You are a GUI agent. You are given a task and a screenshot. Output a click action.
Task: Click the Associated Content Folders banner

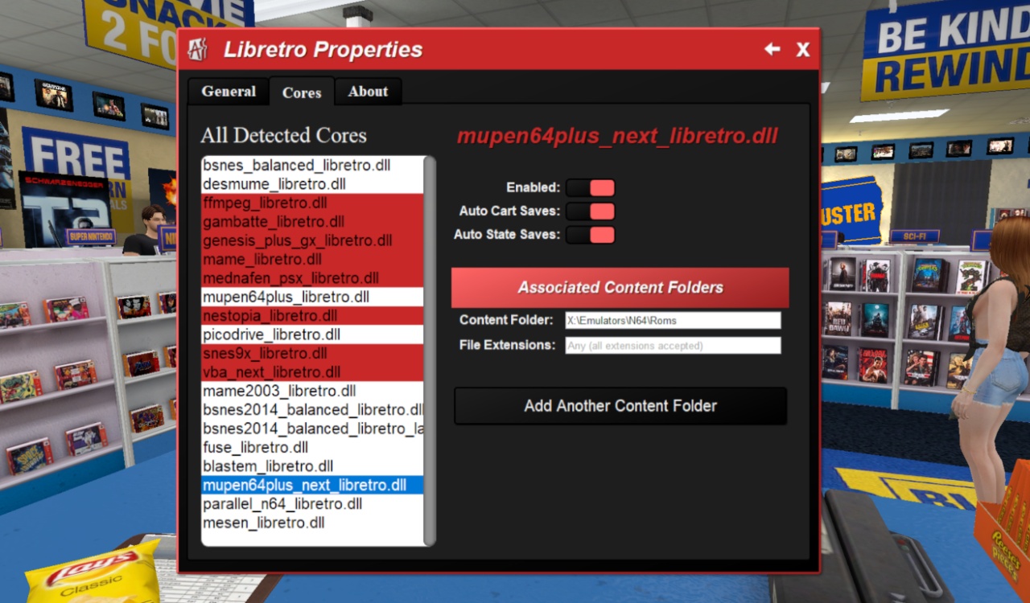[x=620, y=287]
